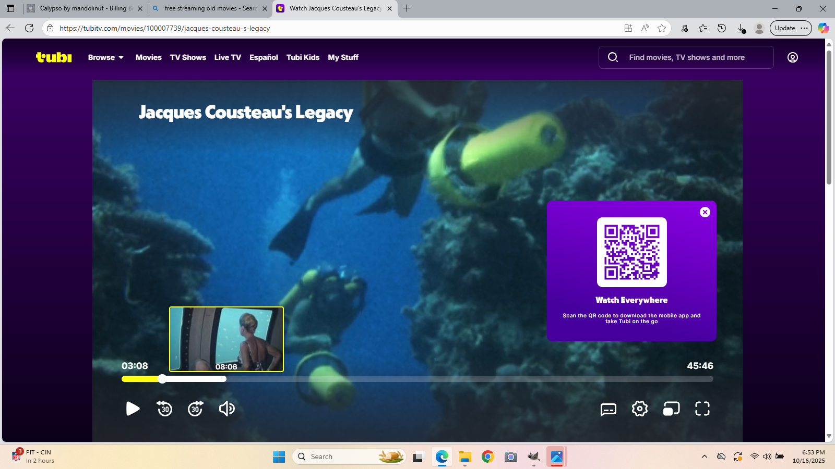Screen dimensions: 835x469
Task: Expand the Browse dropdown menu
Action: (x=106, y=57)
